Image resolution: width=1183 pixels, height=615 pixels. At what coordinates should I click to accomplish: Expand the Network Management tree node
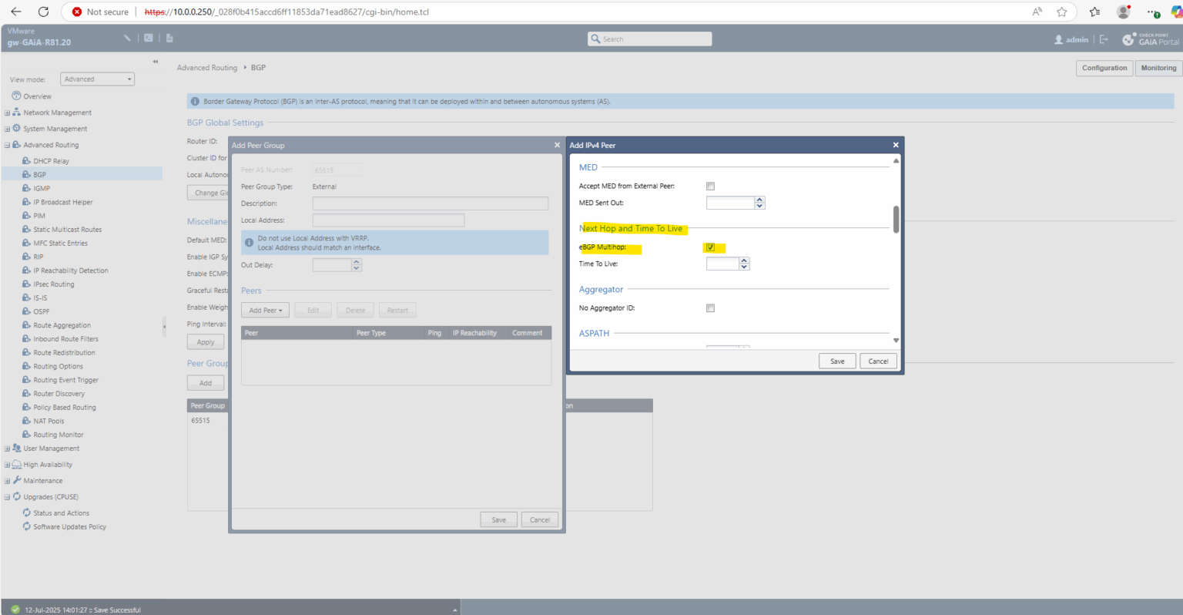7,113
